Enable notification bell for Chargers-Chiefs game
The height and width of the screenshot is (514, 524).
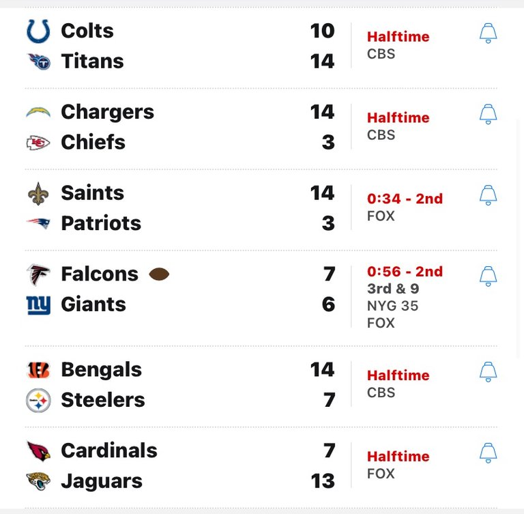488,114
